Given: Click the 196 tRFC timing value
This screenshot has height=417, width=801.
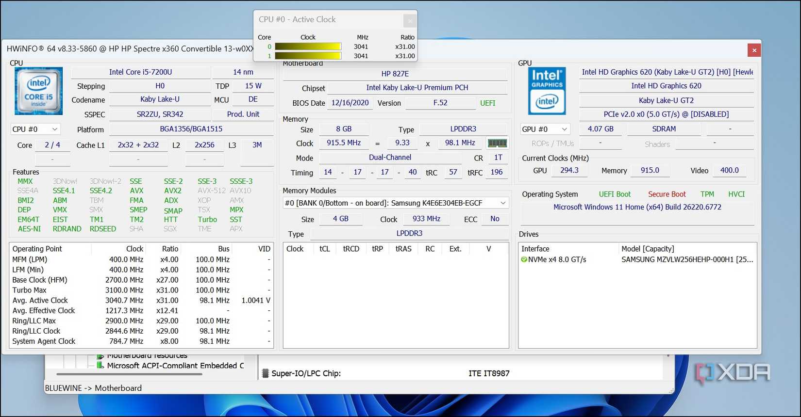Looking at the screenshot, I should point(497,172).
